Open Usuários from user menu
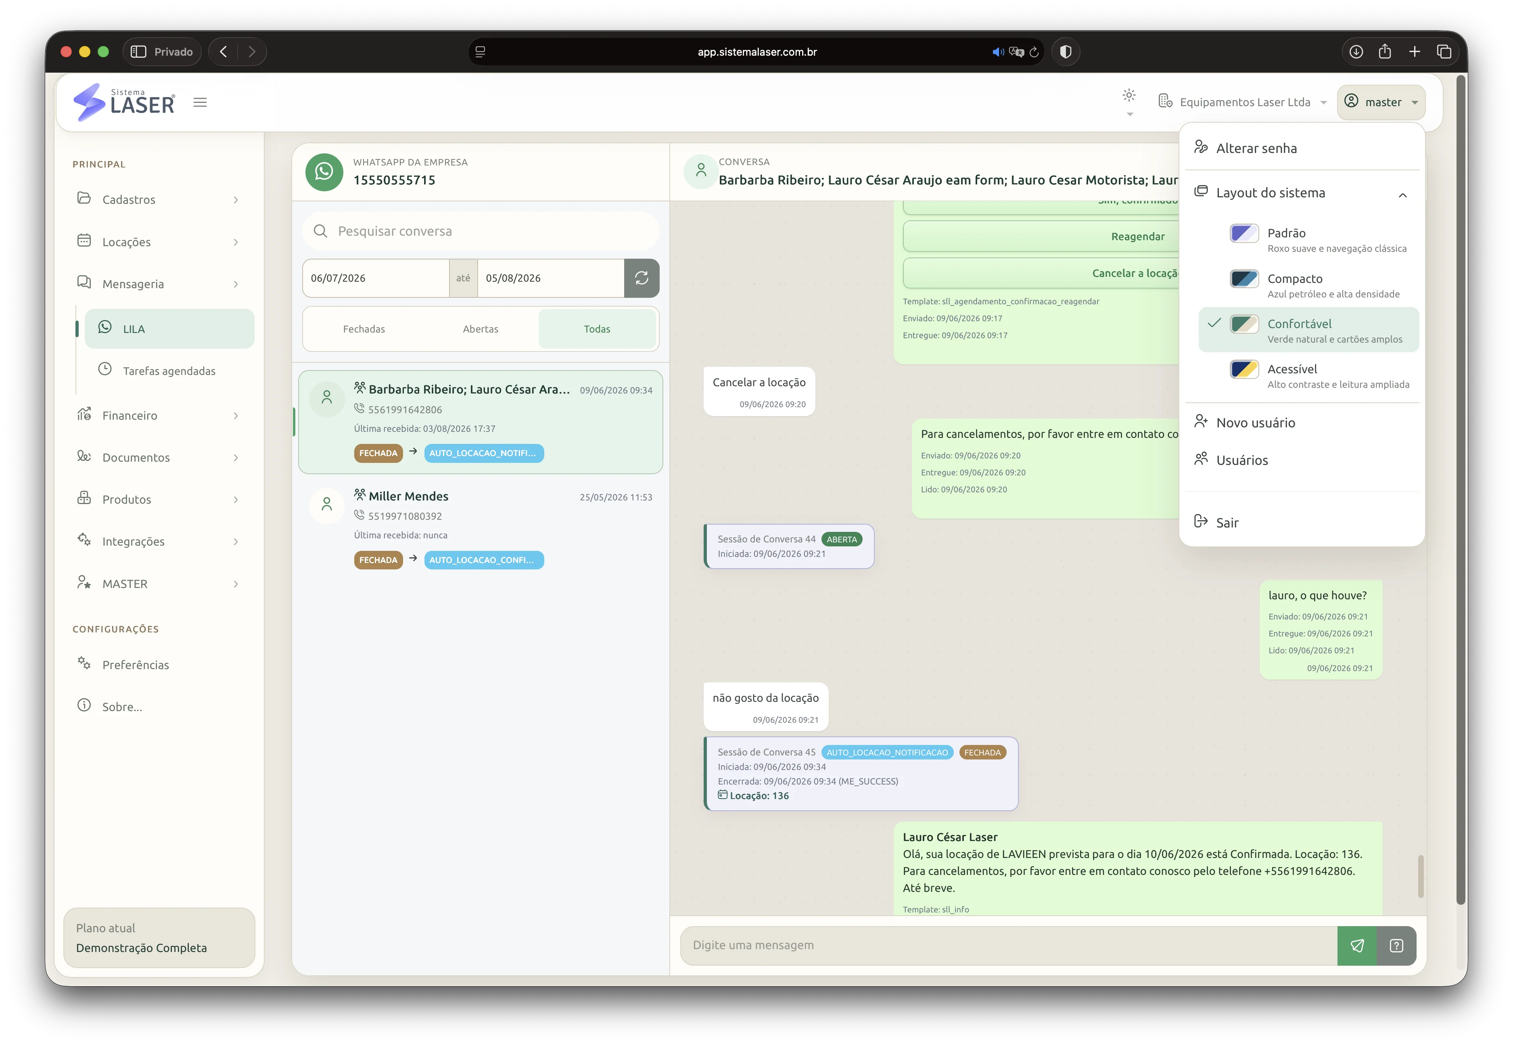The height and width of the screenshot is (1046, 1513). click(1301, 460)
